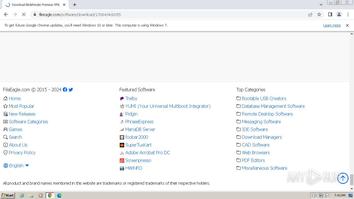Toggle the Chrome side panel
The width and height of the screenshot is (354, 199).
click(330, 14)
